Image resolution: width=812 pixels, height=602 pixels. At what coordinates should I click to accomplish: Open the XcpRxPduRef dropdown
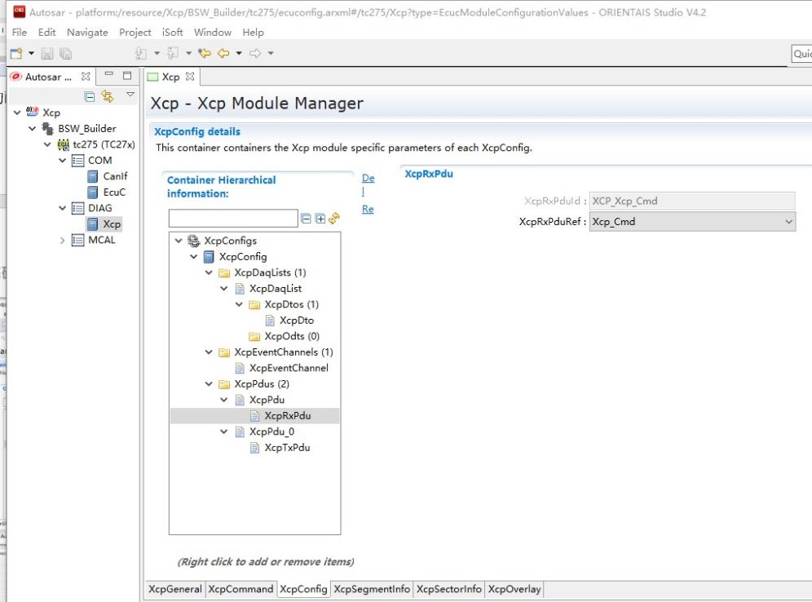tap(788, 222)
